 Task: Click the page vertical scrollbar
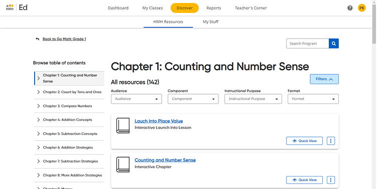coord(374,24)
